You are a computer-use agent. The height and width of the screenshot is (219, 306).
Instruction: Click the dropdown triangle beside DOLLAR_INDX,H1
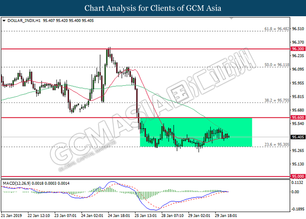point(4,21)
